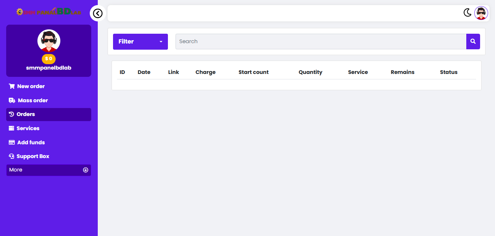Screen dimensions: 495x236
Task: Go to New order page
Action: [31, 86]
